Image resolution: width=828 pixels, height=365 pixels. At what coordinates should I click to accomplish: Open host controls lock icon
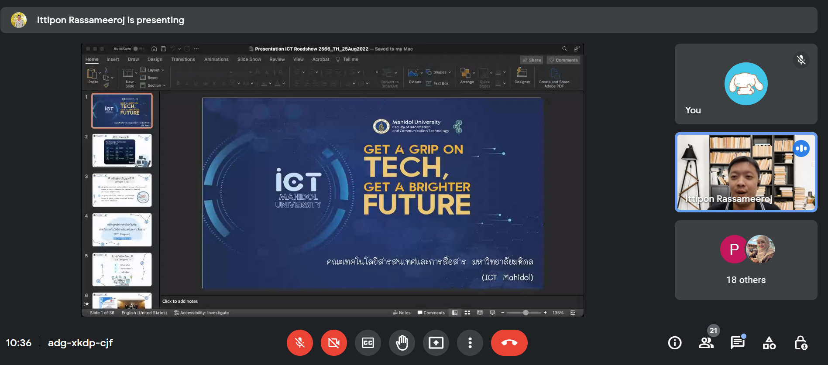coord(801,343)
